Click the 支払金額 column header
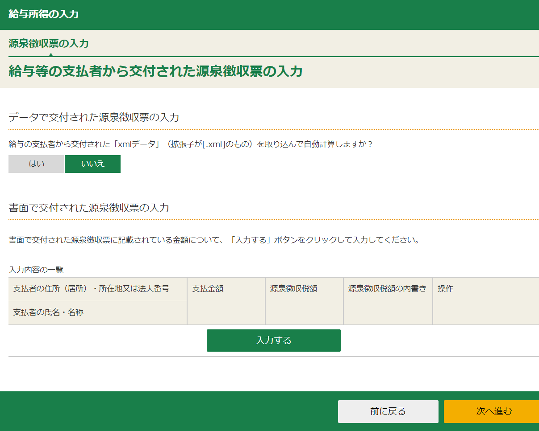This screenshot has width=539, height=431. (x=208, y=289)
